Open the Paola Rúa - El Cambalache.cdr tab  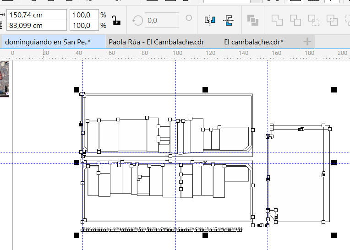click(x=156, y=42)
